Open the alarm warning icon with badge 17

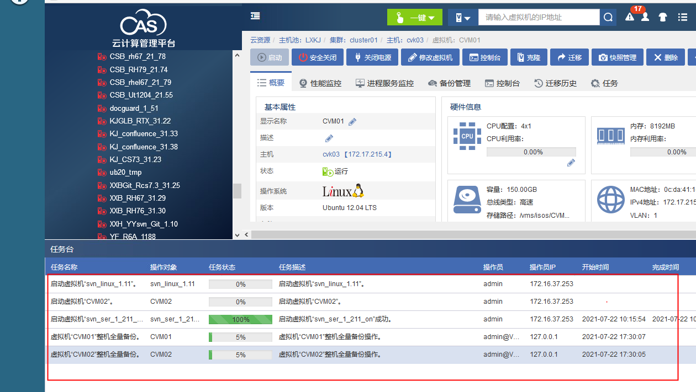click(630, 17)
